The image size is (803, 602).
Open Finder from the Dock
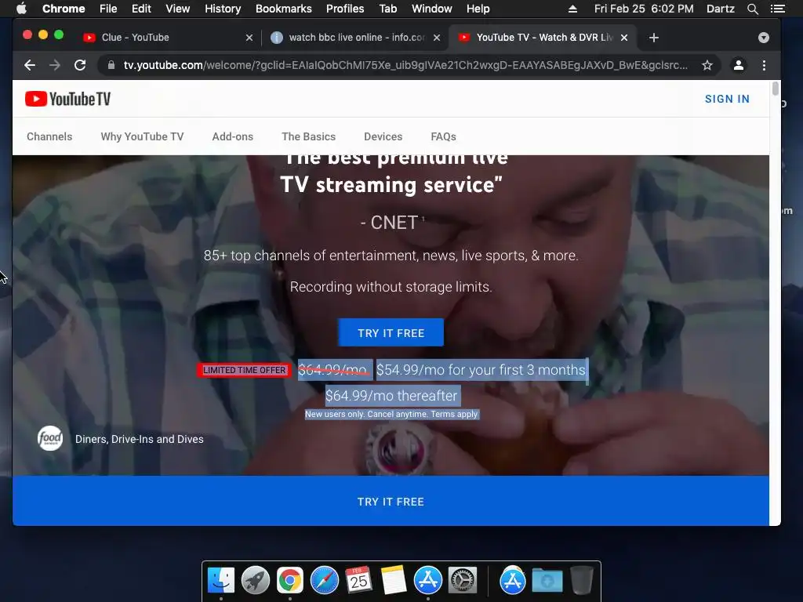point(221,581)
